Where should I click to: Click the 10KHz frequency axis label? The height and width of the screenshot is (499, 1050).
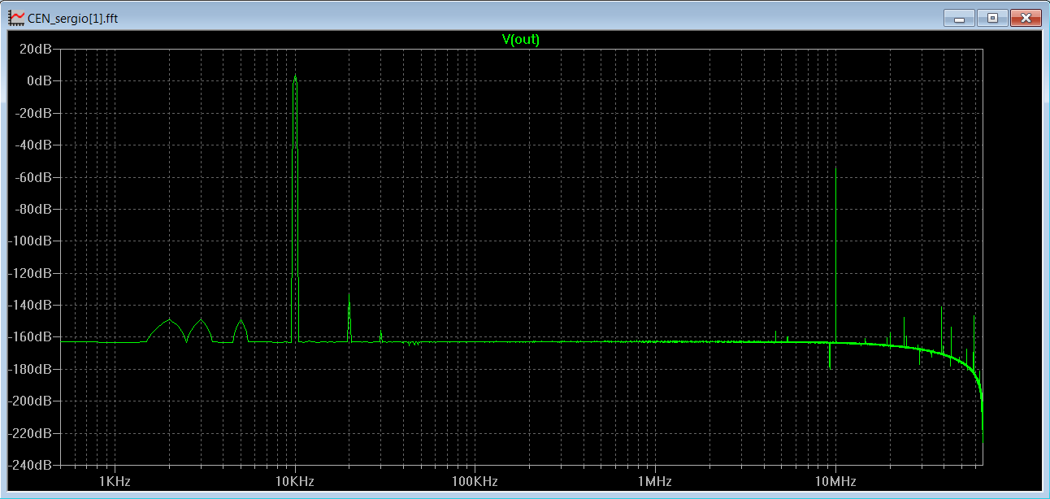point(295,481)
